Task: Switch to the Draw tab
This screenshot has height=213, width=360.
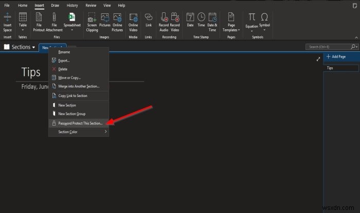Action: 55,5
